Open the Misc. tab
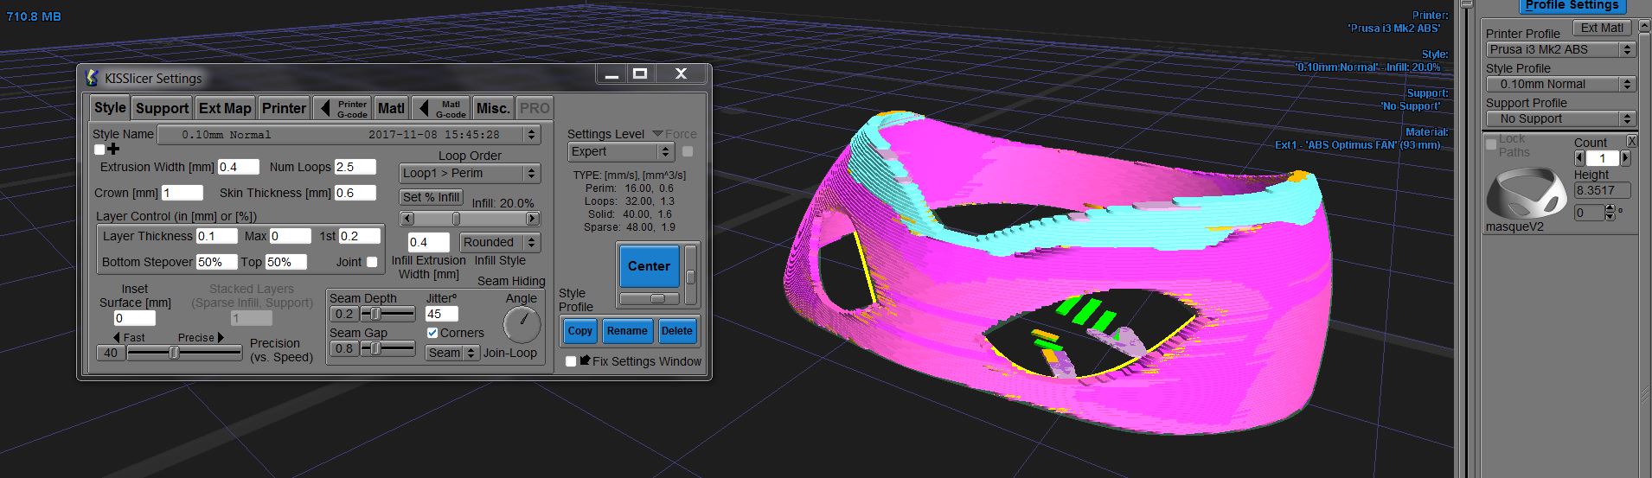 [x=493, y=108]
